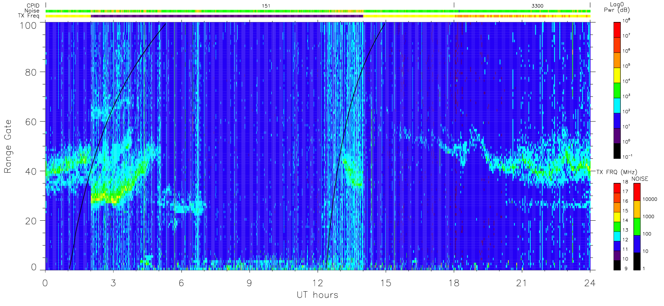Click the CPID value 3300
This screenshot has height=306, width=664.
coord(537,6)
